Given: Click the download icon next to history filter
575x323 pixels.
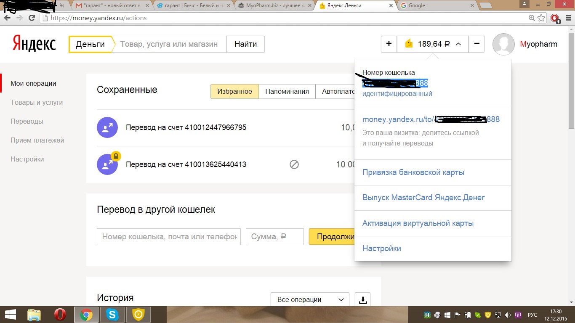Looking at the screenshot, I should click(x=362, y=300).
